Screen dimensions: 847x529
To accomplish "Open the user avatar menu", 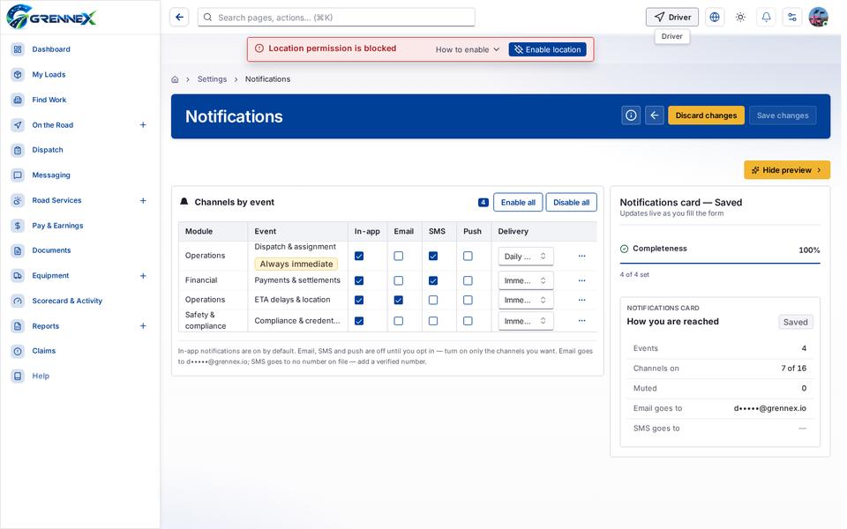I will (819, 18).
